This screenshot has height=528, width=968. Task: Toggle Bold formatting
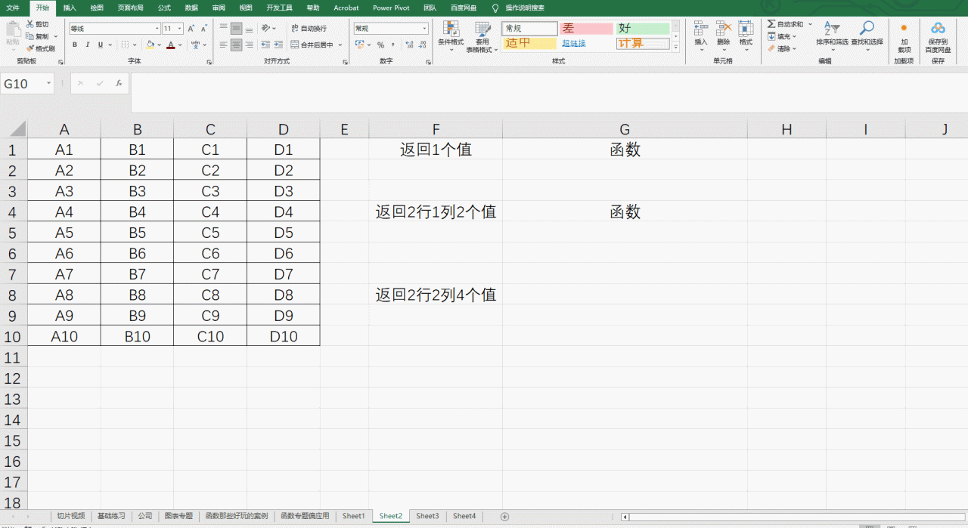(75, 45)
